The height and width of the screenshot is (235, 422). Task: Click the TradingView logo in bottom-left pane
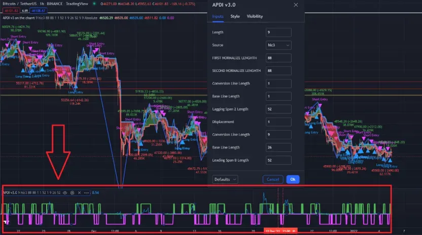pos(7,221)
